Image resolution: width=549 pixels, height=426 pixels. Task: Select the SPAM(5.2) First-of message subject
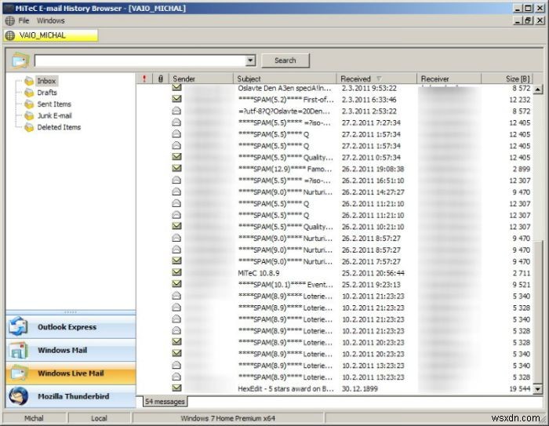tap(285, 100)
